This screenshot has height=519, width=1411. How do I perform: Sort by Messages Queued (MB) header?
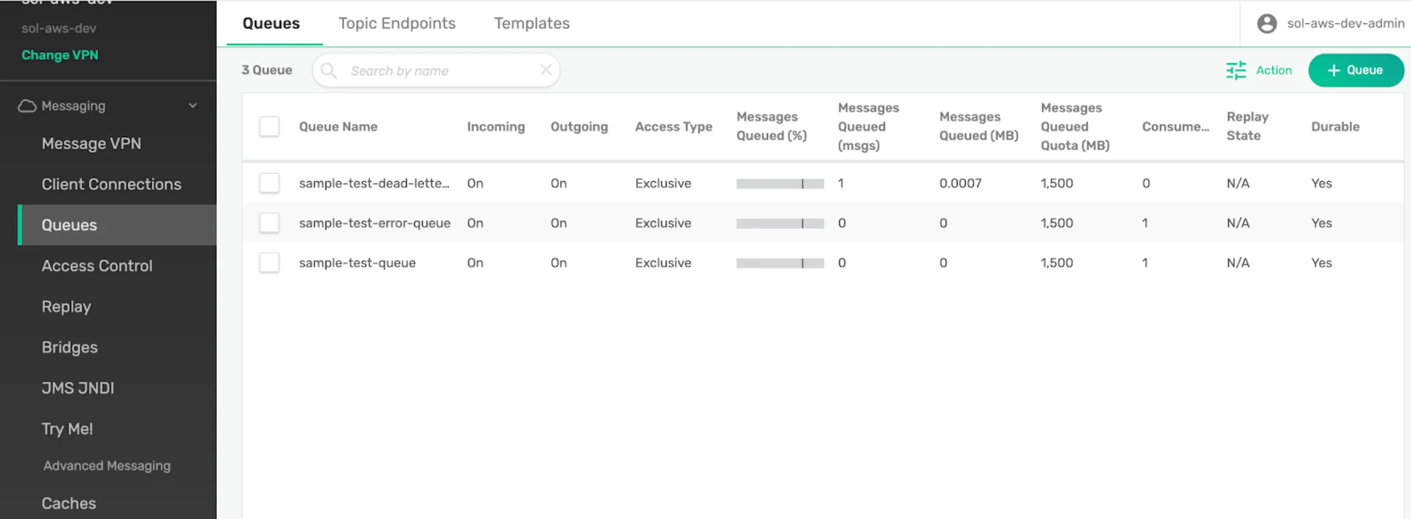point(979,126)
